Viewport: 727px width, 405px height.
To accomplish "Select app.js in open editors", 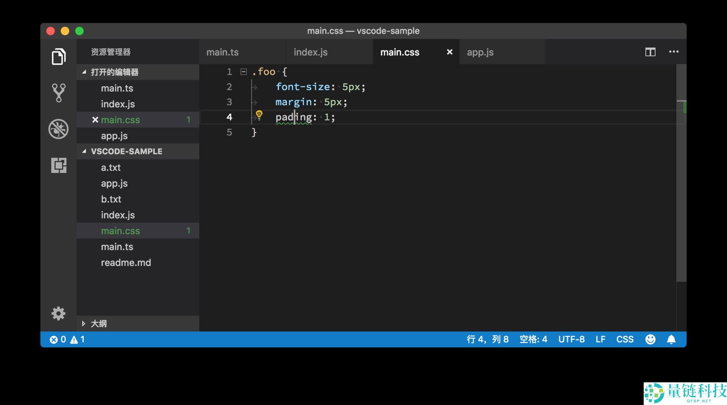I will pyautogui.click(x=138, y=136).
